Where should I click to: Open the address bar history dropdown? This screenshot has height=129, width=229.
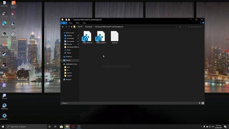point(176,27)
